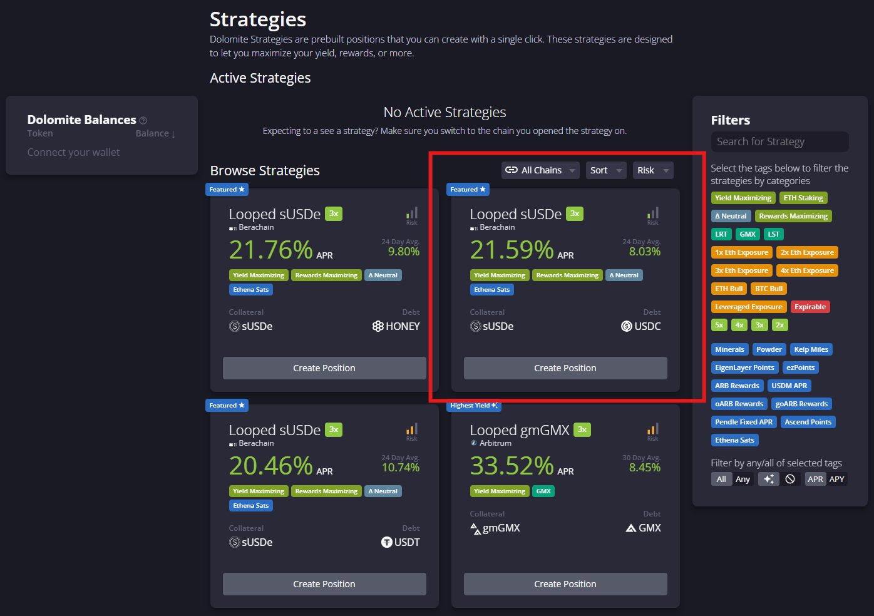874x616 pixels.
Task: Select All for tag filter matching
Action: coord(721,479)
